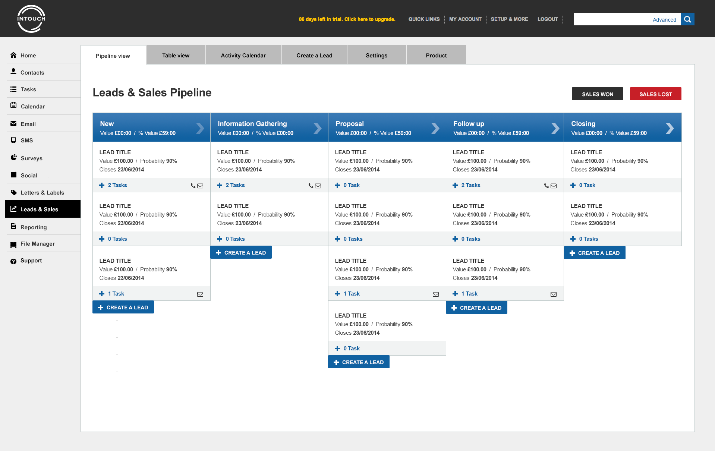This screenshot has width=715, height=451.
Task: Click the SALES WON button
Action: (x=597, y=94)
